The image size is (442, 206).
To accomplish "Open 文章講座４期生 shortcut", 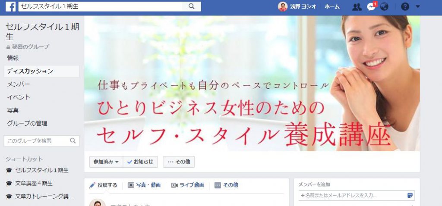I will (x=34, y=184).
